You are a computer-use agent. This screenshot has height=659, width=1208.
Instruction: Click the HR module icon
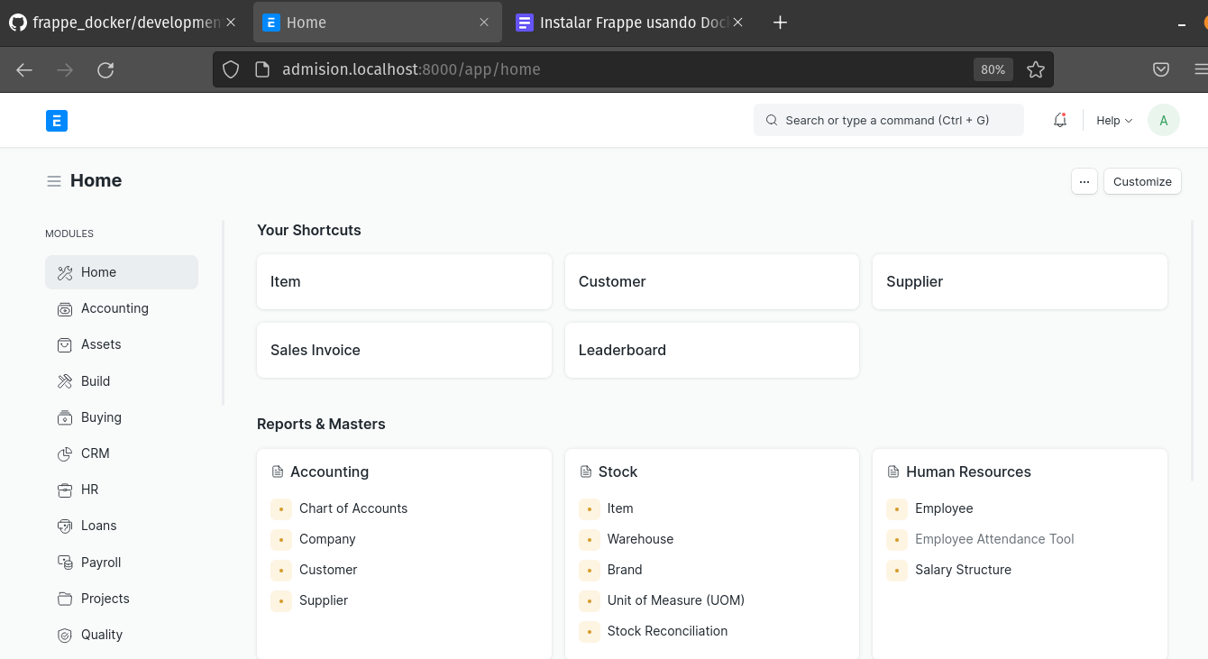[65, 490]
